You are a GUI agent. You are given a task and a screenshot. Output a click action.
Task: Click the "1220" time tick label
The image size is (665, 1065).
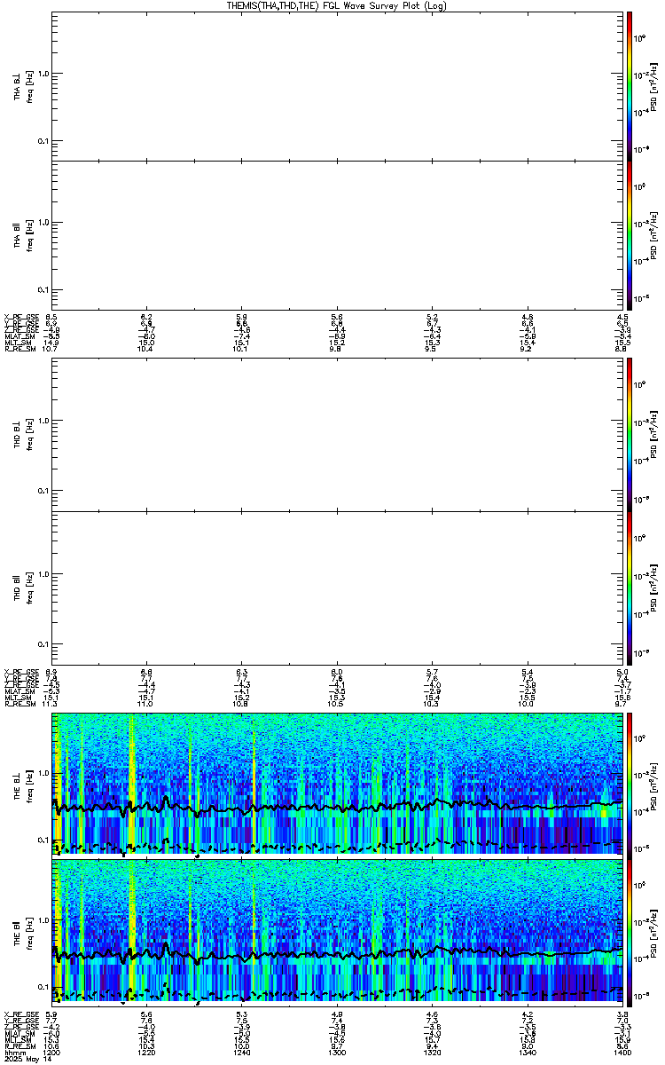[147, 1053]
